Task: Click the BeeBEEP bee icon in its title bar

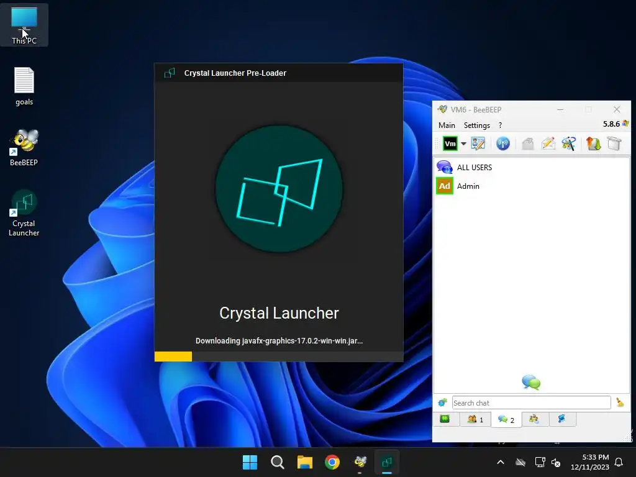Action: tap(442, 109)
